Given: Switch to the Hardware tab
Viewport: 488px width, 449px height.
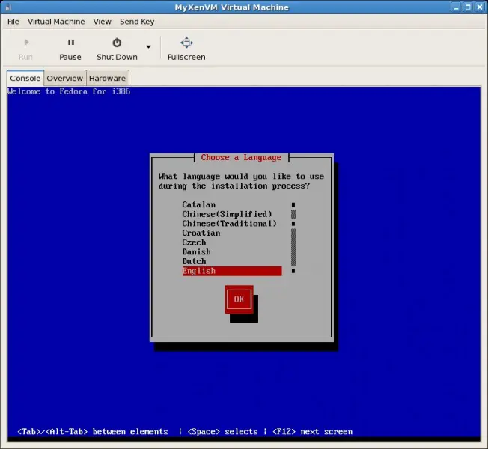Looking at the screenshot, I should (108, 78).
